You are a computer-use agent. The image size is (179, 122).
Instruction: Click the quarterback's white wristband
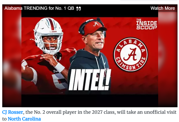point(59,67)
